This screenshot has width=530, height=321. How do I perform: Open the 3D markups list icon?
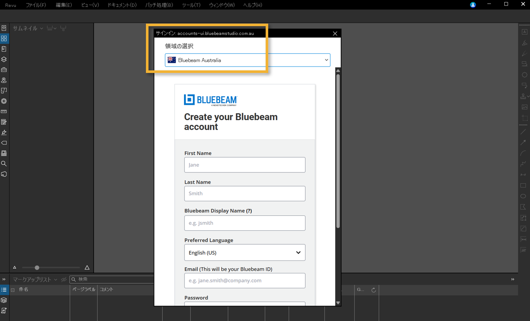(x=4, y=300)
